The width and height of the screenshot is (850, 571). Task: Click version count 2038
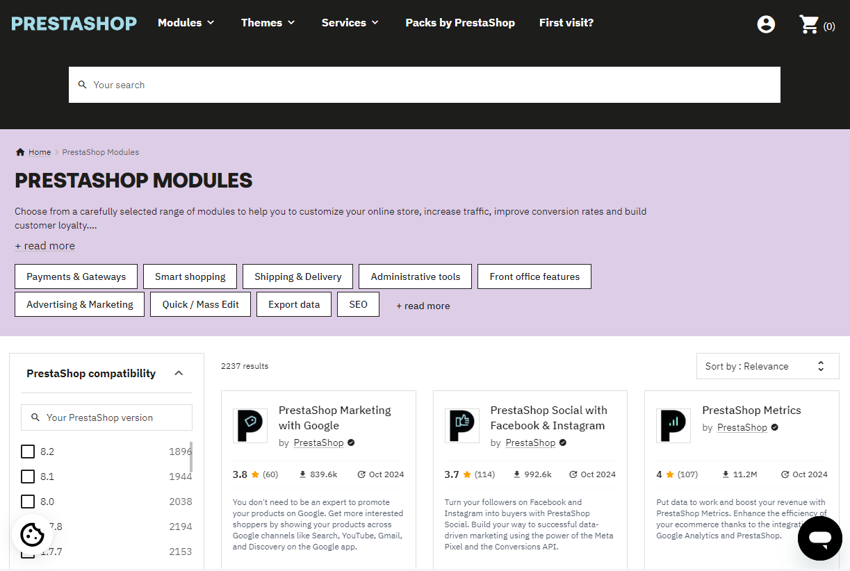(181, 502)
